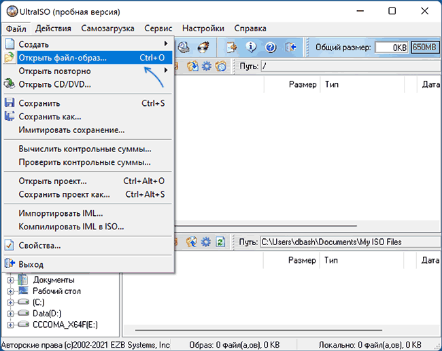Viewport: 442px width, 351px height.
Task: Click the C: drive icon in tree
Action: (x=23, y=302)
